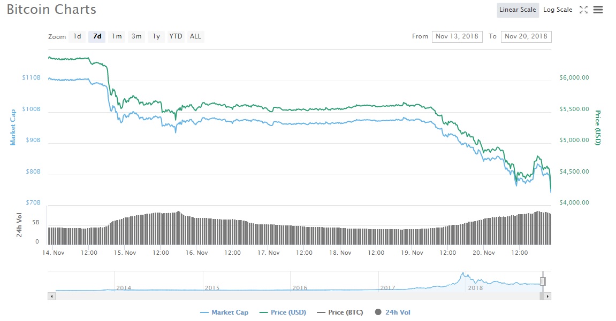Set zoom to 3m
Image resolution: width=616 pixels, height=321 pixels.
tap(136, 36)
